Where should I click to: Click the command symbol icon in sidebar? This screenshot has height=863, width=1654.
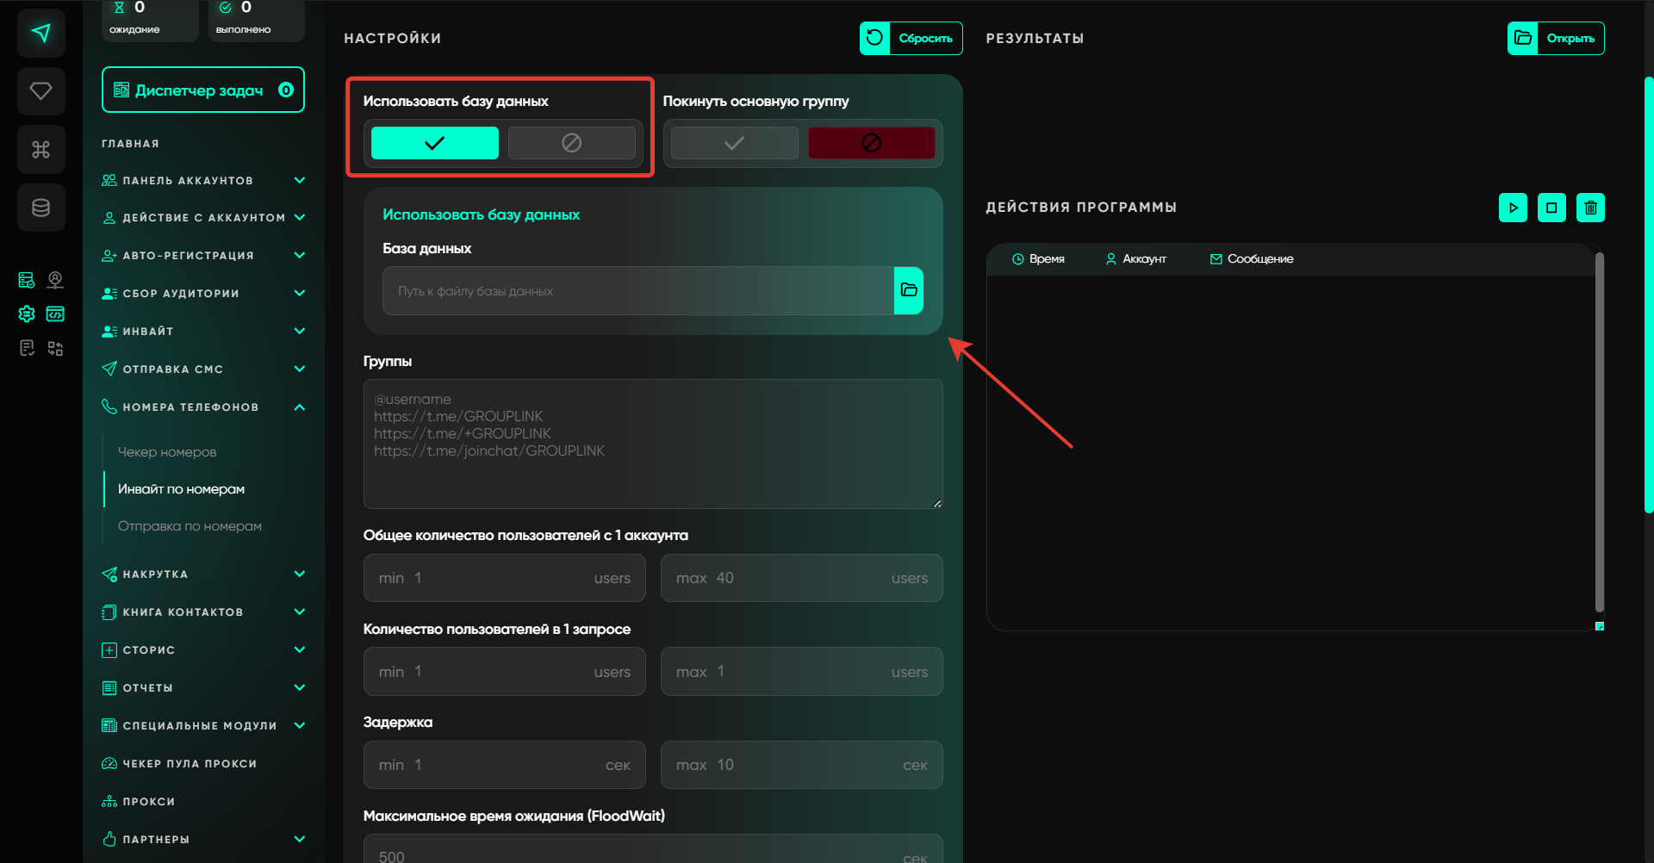[x=40, y=150]
